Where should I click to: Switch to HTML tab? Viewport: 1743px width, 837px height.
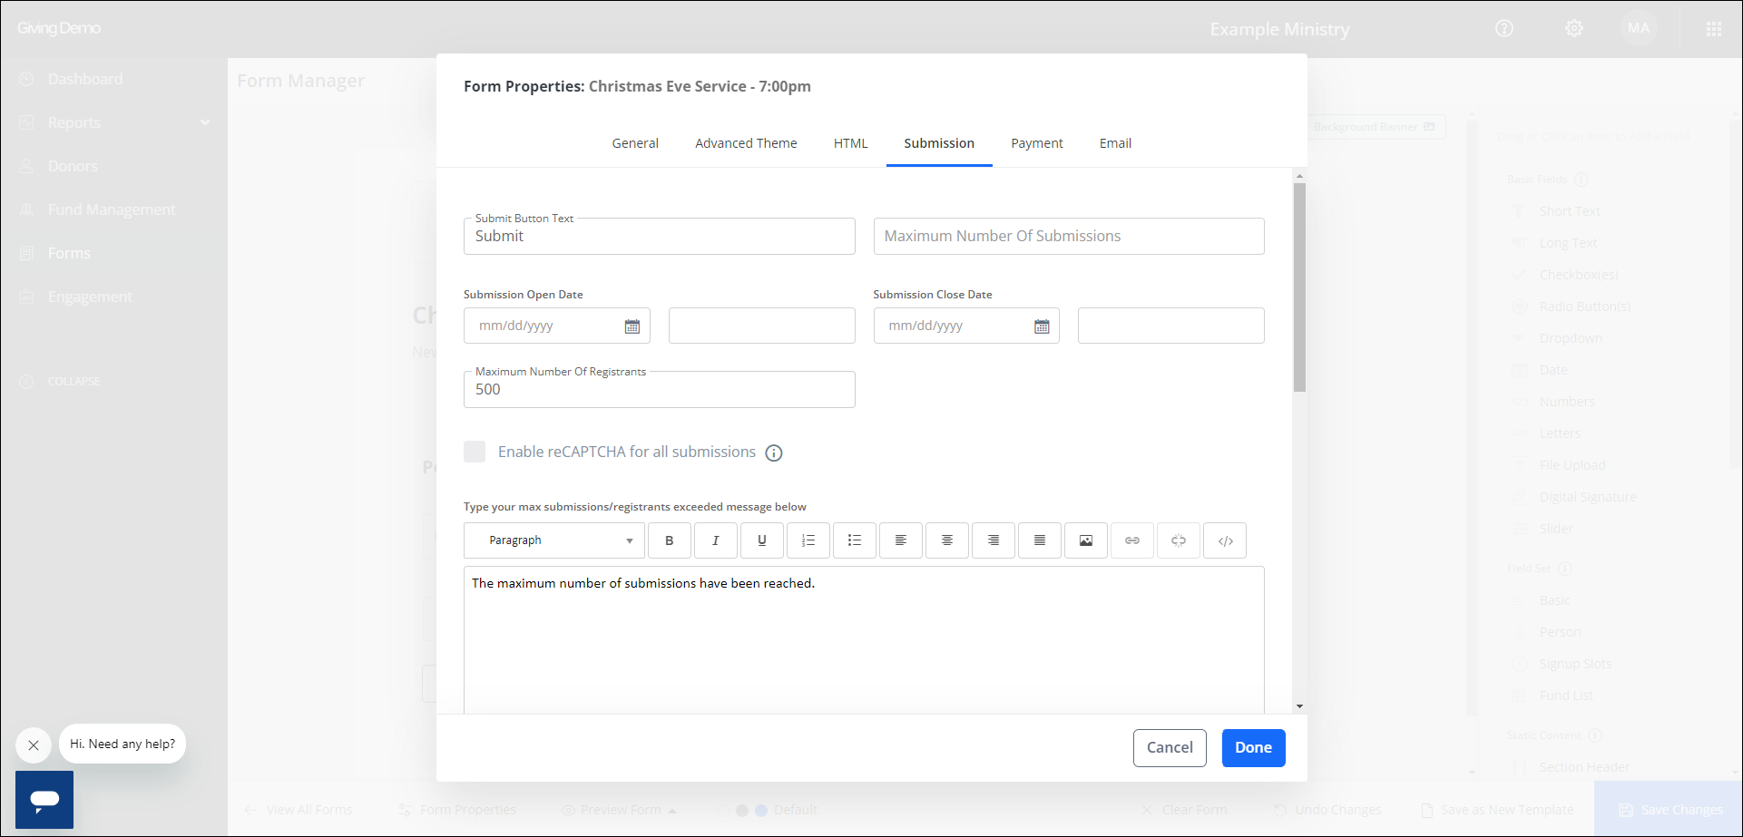point(850,143)
